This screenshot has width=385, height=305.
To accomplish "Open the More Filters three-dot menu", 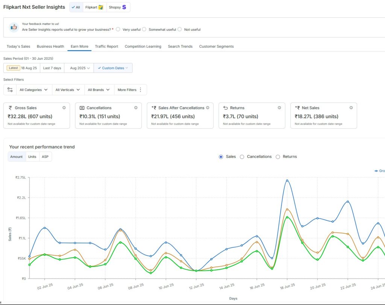I will coord(140,90).
